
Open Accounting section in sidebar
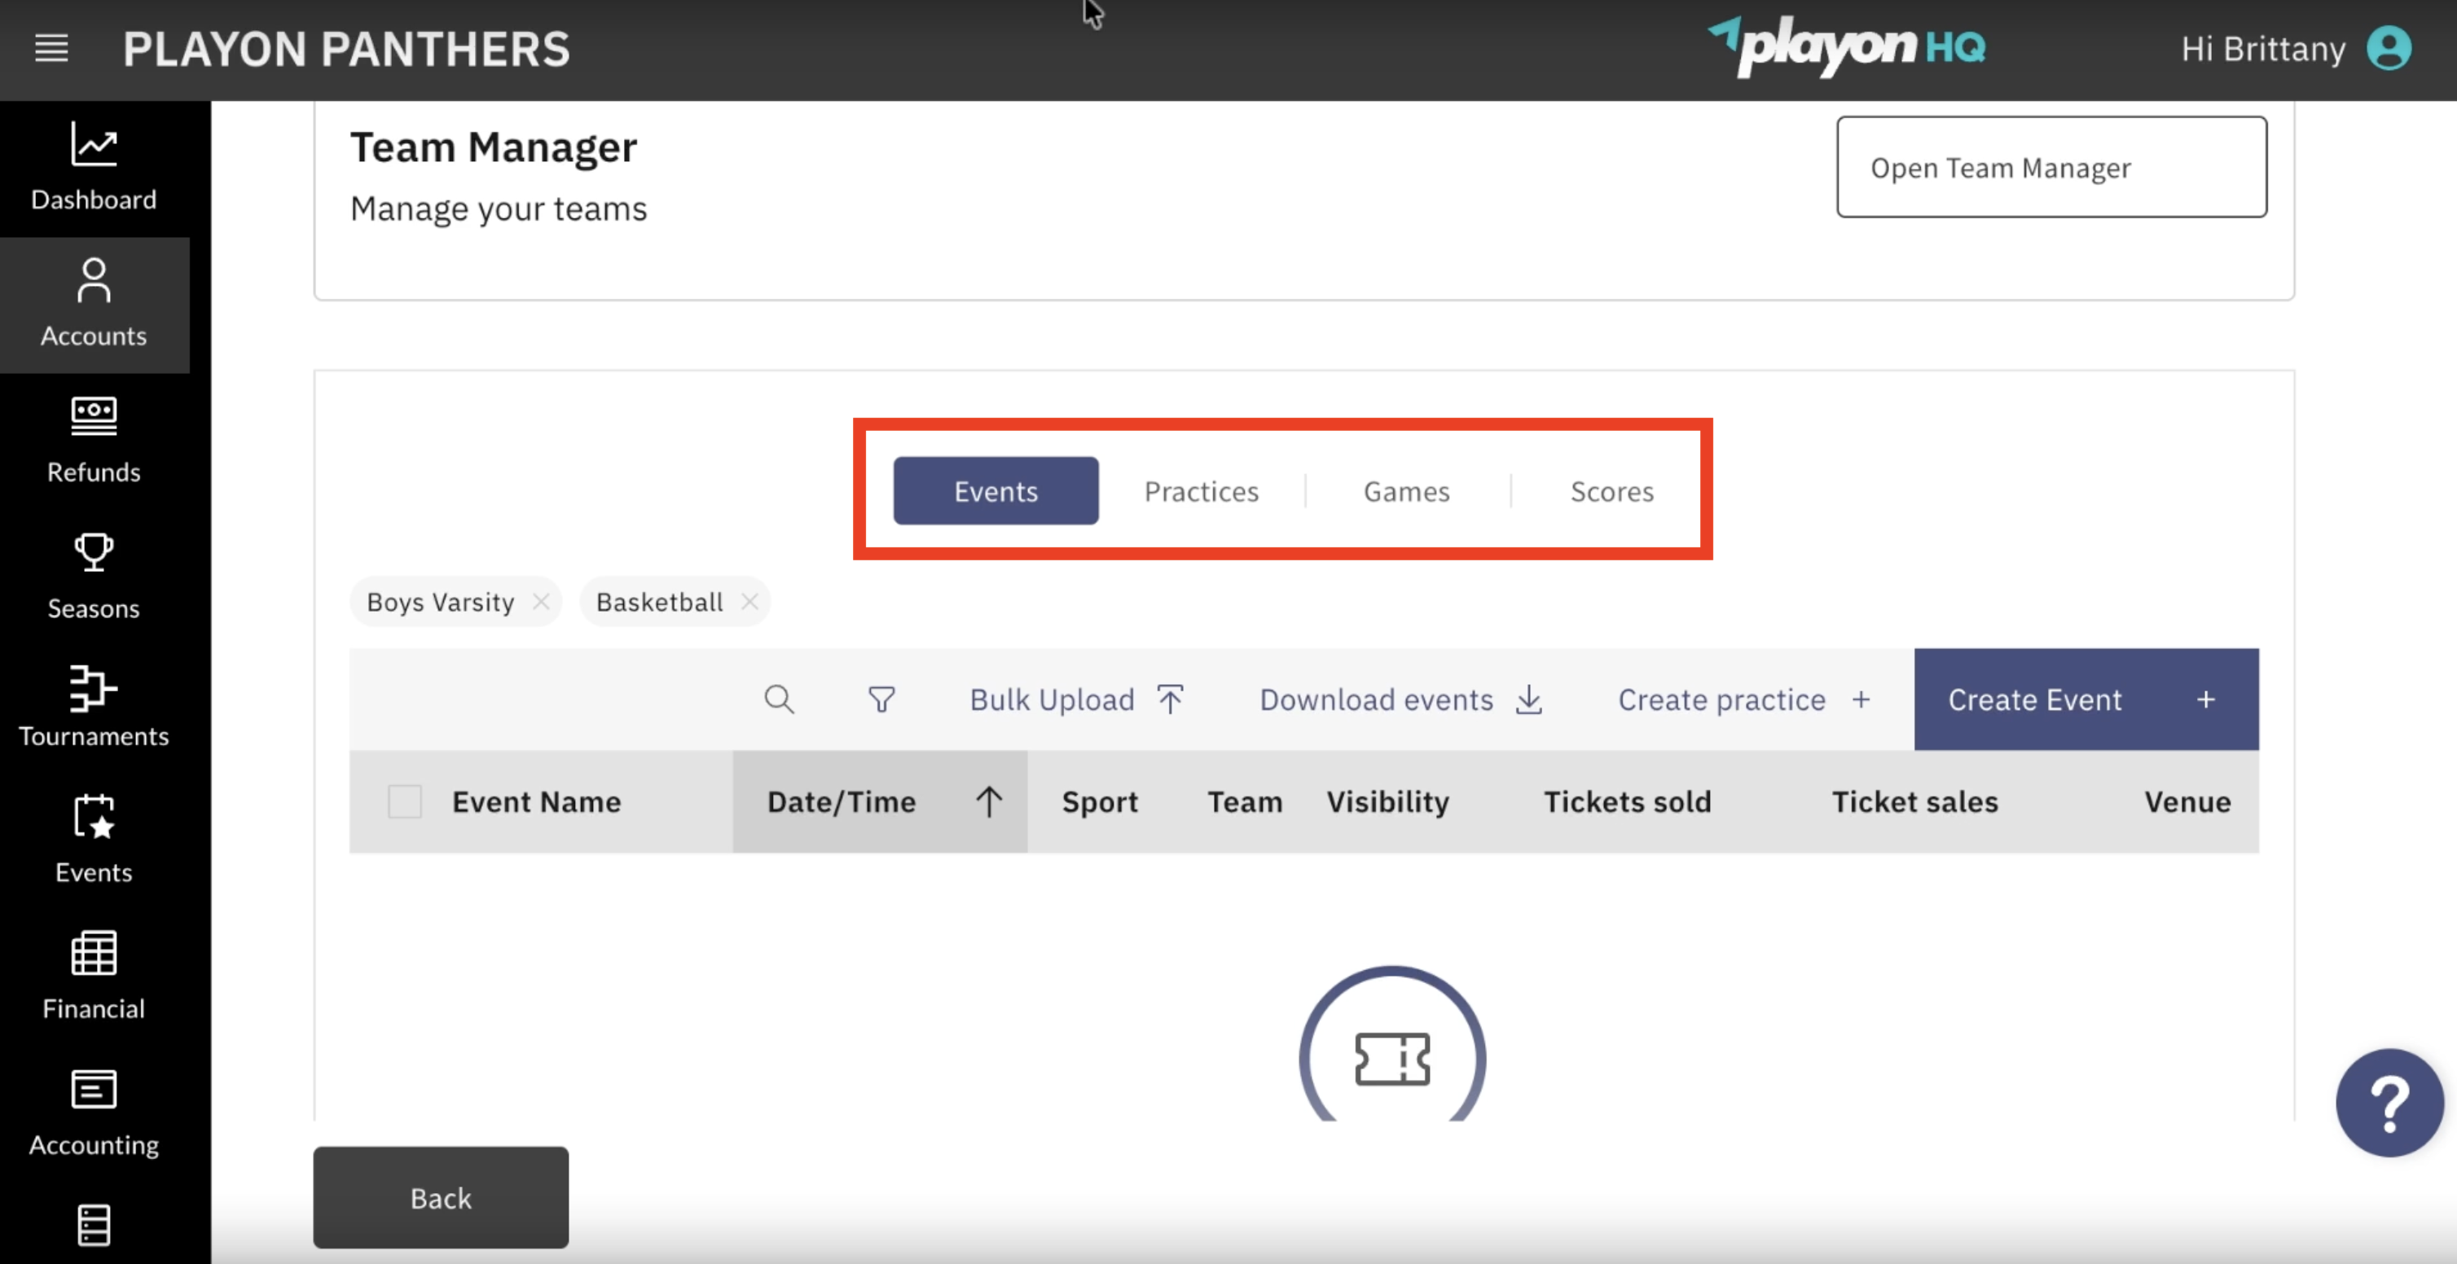[x=94, y=1113]
